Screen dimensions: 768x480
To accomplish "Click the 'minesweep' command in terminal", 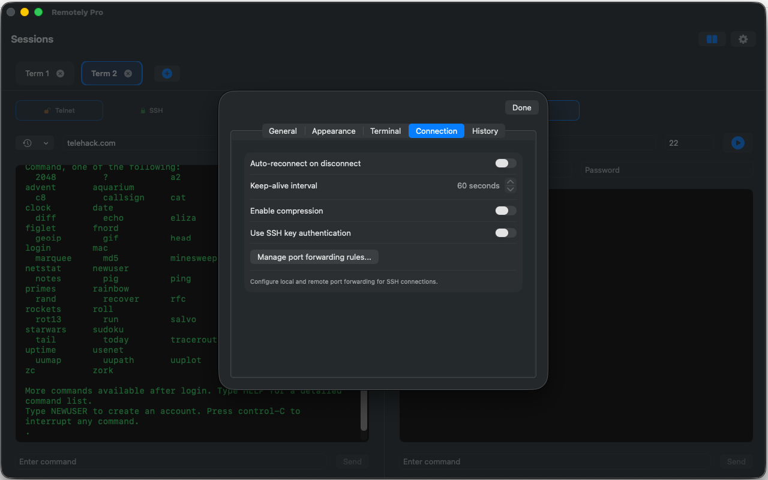I will pyautogui.click(x=193, y=258).
